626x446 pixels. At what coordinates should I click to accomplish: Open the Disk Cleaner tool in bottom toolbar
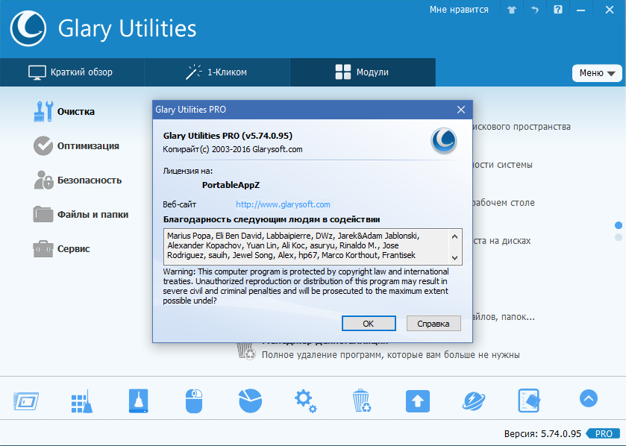pos(26,401)
